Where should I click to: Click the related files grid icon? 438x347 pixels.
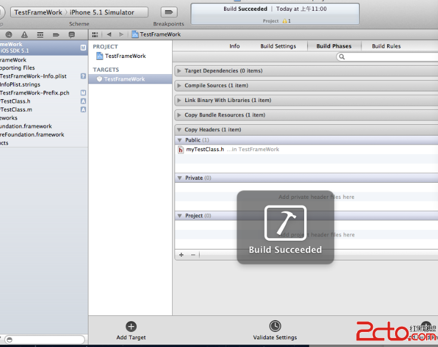(95, 35)
